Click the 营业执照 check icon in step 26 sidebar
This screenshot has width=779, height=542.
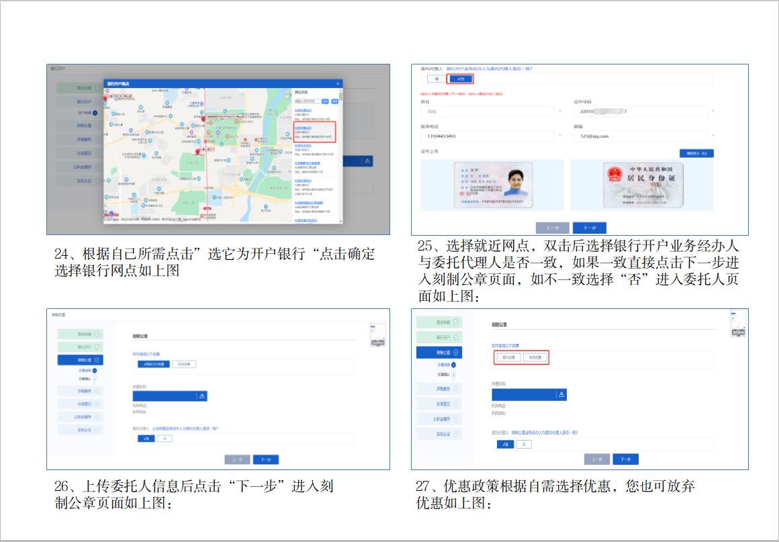pos(97,334)
